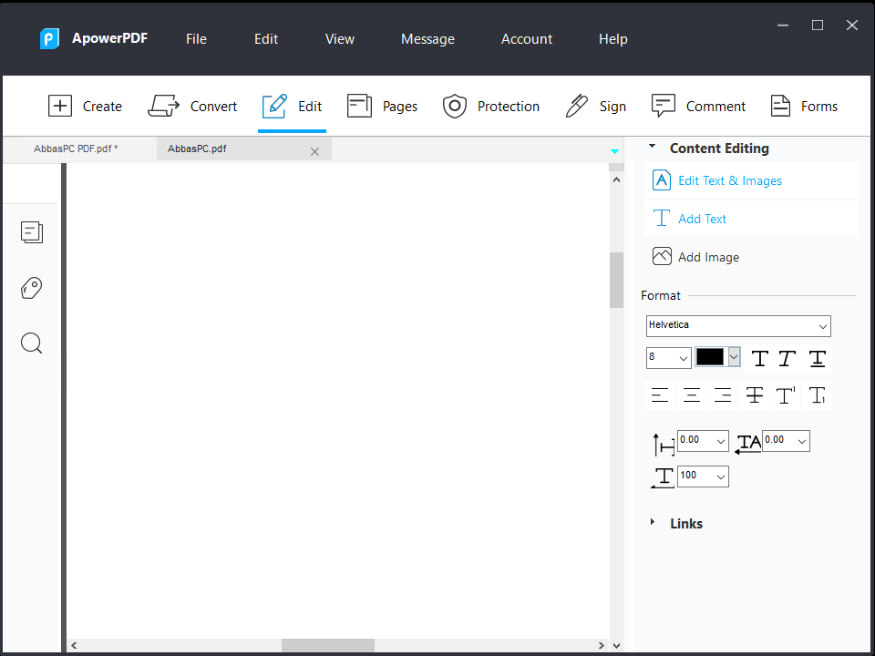
Task: Toggle strikethrough text formatting
Action: [755, 395]
